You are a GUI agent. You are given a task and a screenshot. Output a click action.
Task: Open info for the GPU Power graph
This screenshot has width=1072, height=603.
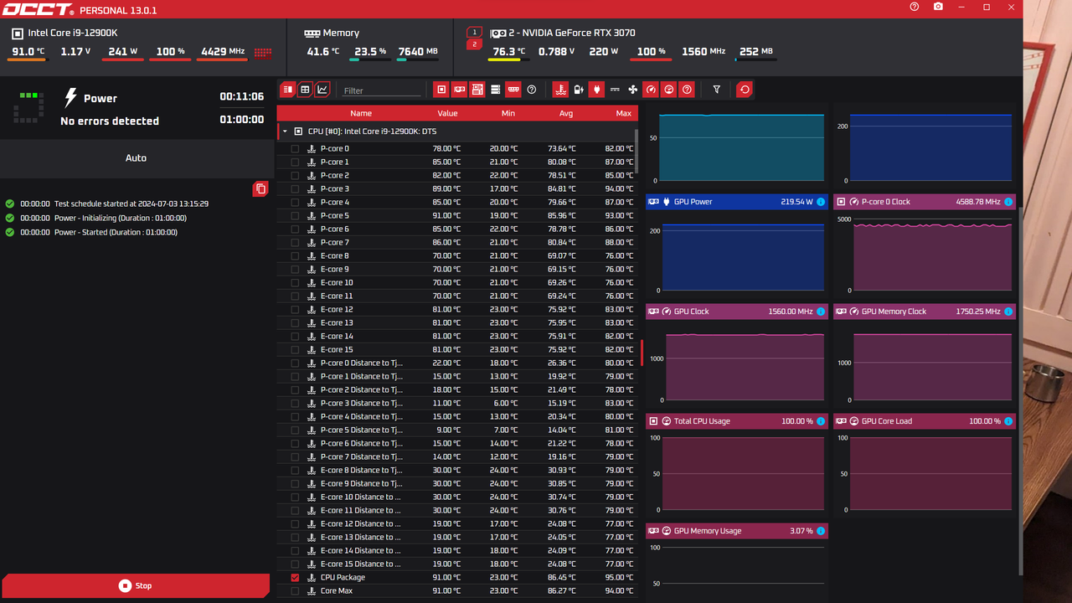821,202
